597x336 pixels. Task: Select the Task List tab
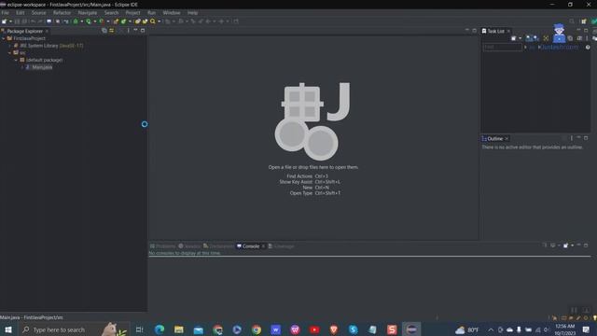coord(495,31)
